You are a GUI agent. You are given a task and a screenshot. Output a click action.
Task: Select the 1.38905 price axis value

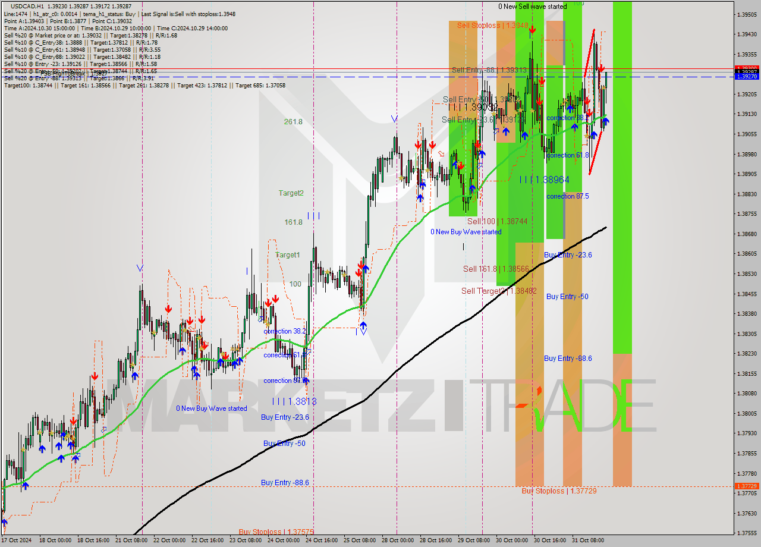pyautogui.click(x=746, y=174)
